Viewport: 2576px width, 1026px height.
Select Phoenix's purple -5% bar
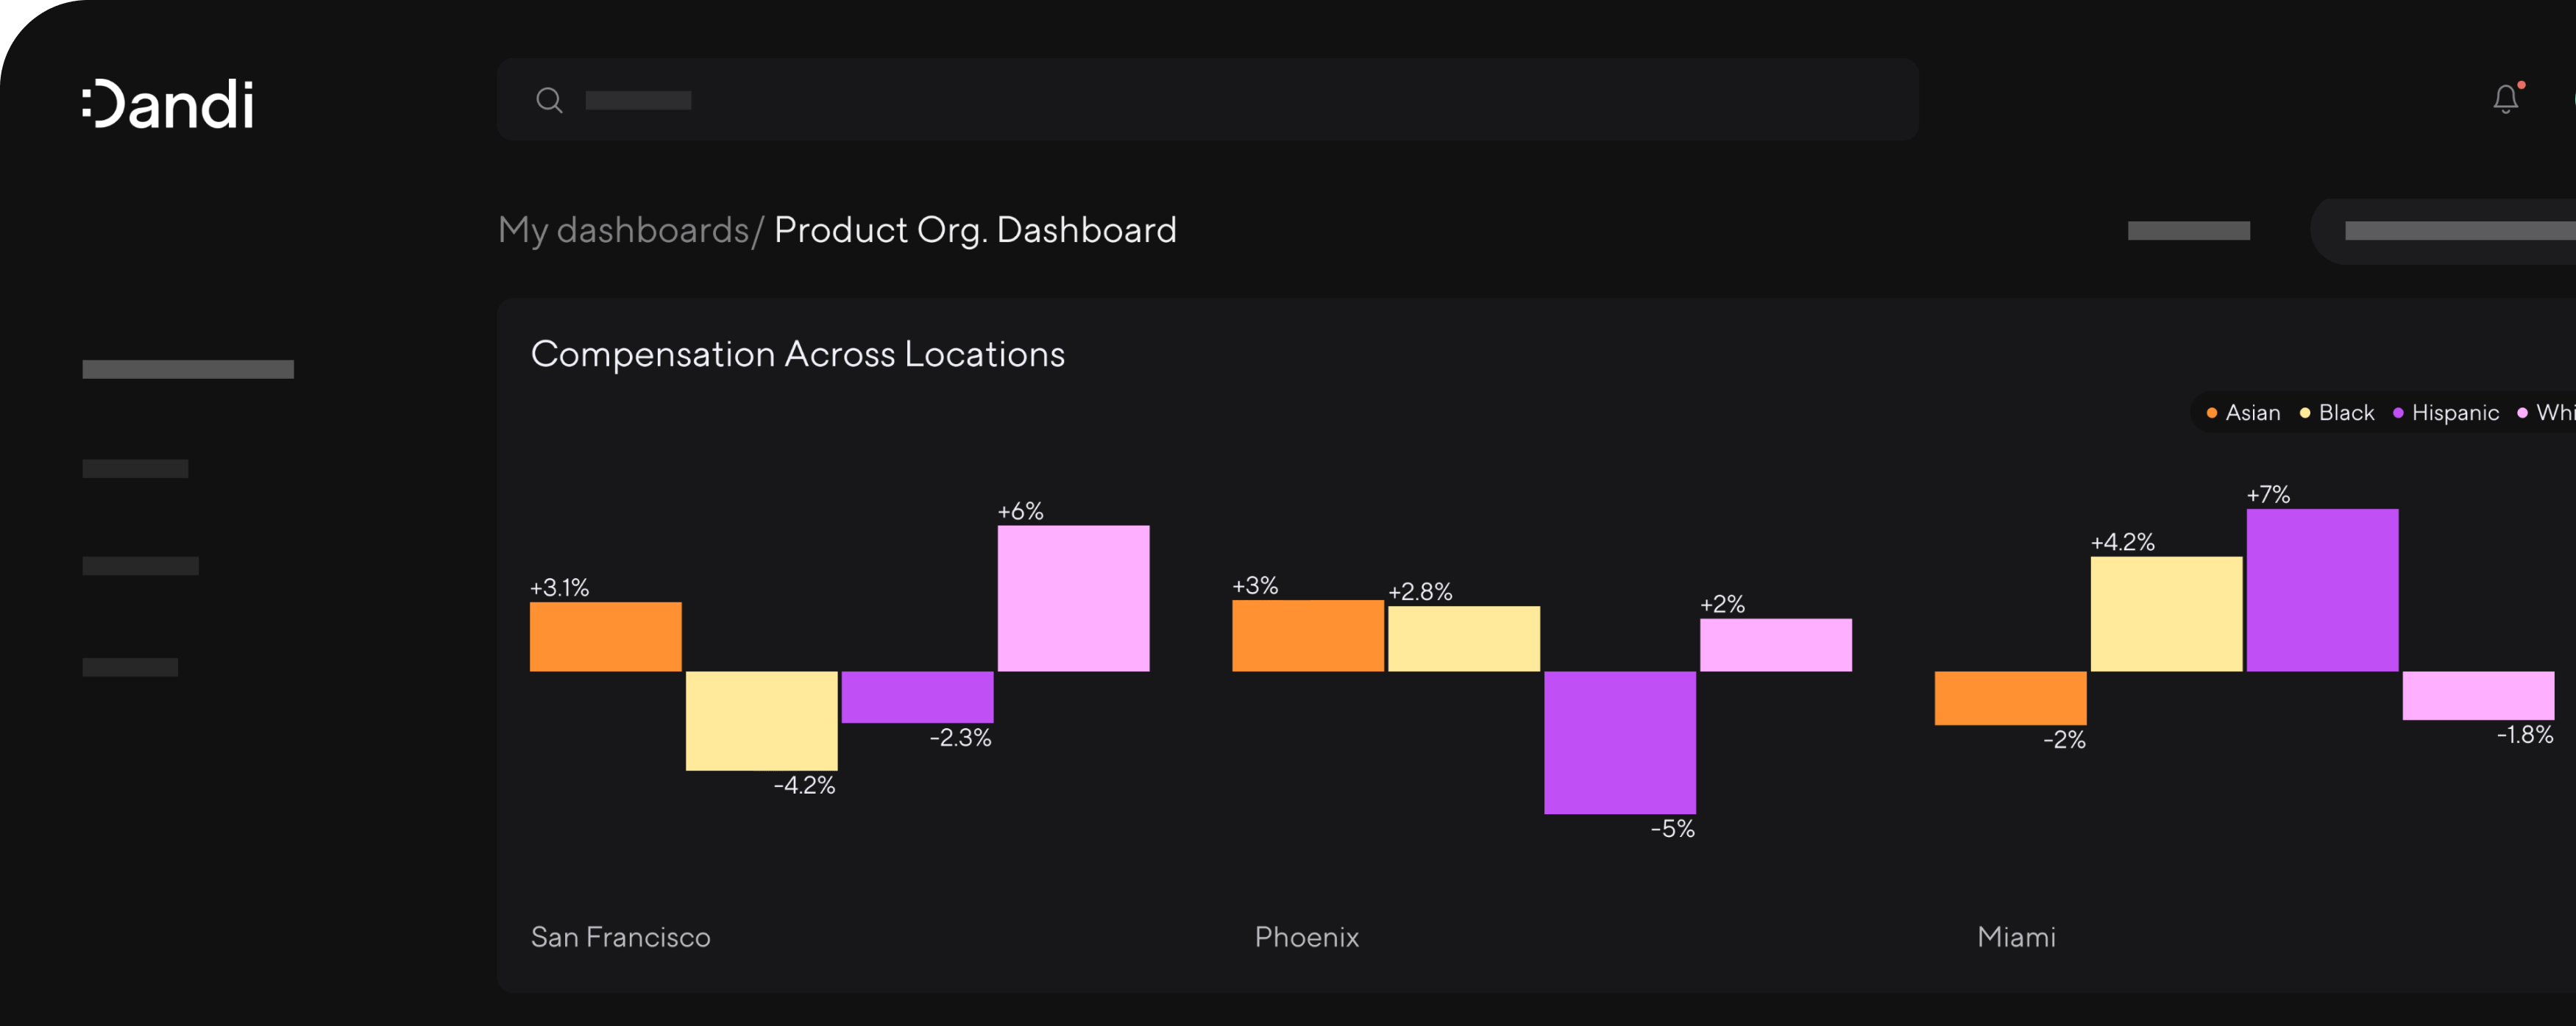pyautogui.click(x=1620, y=742)
